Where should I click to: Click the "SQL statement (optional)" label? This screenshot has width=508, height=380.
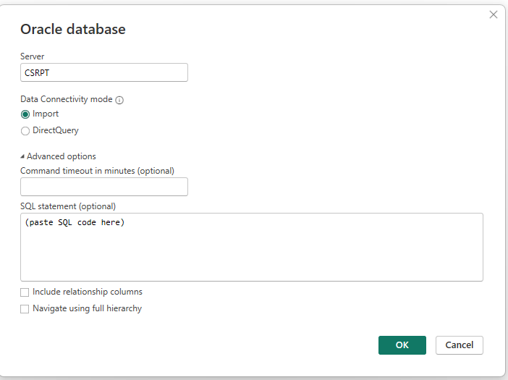pyautogui.click(x=68, y=206)
